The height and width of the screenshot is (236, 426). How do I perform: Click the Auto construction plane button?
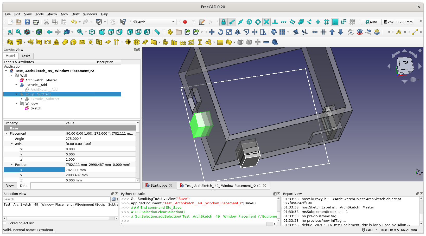click(371, 22)
